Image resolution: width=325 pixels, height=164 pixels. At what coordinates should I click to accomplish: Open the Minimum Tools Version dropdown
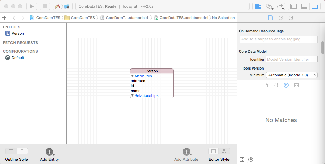click(x=291, y=75)
